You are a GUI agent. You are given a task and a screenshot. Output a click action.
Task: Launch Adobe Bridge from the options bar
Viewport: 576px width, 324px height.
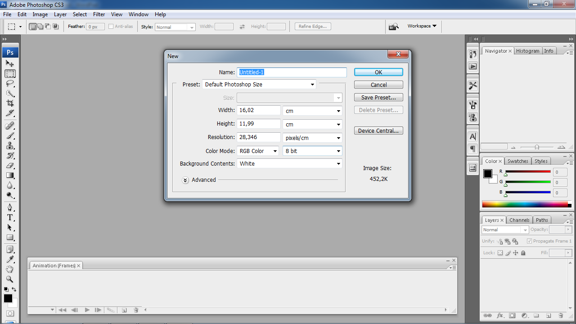click(x=394, y=27)
